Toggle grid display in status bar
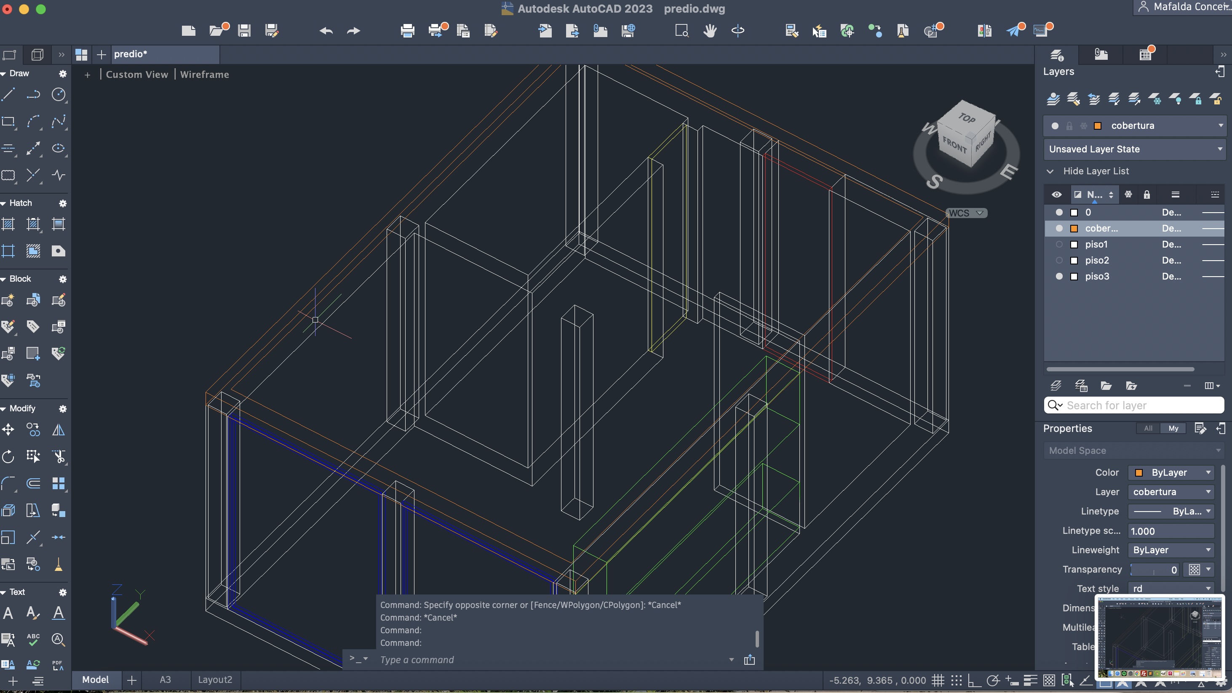Viewport: 1232px width, 693px height. pos(938,680)
